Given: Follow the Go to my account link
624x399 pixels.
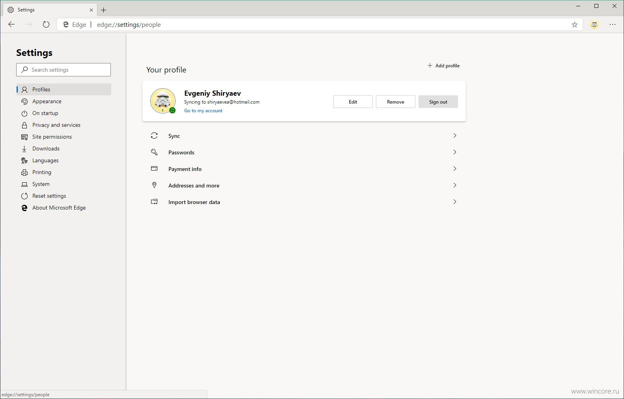Looking at the screenshot, I should tap(203, 111).
